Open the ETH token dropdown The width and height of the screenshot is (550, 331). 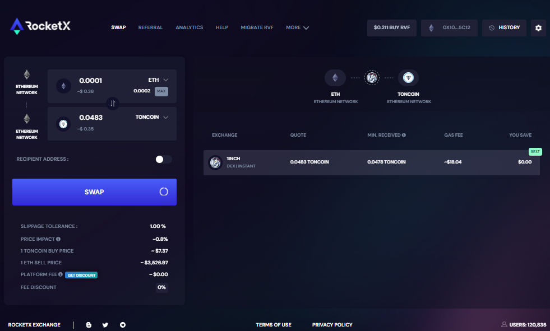pos(158,80)
